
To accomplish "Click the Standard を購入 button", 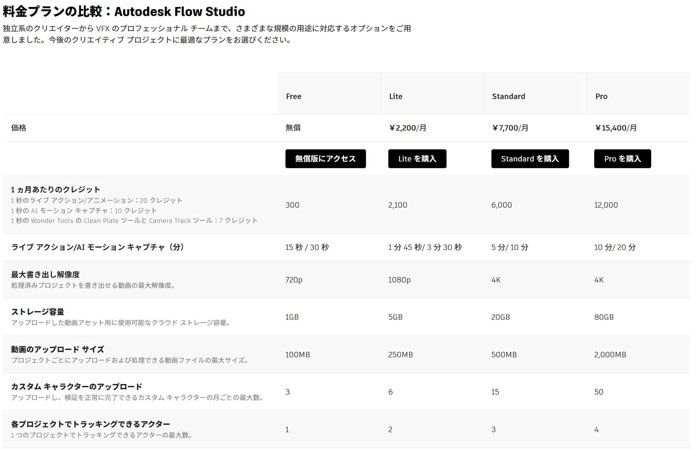I will [x=530, y=159].
